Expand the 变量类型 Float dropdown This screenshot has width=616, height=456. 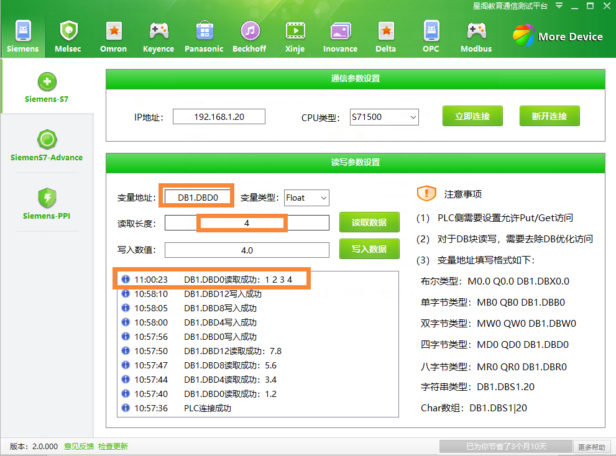click(x=324, y=198)
